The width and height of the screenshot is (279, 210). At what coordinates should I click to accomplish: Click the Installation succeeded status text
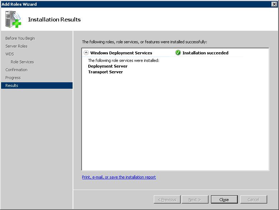(205, 53)
